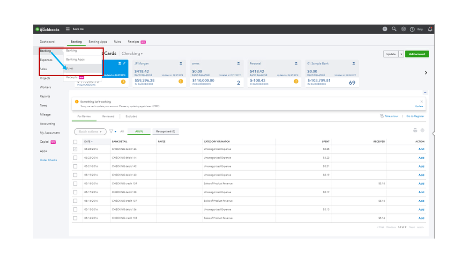The width and height of the screenshot is (468, 263).
Task: Click the orange warning icon on the blue account card
Action: pyautogui.click(x=123, y=82)
